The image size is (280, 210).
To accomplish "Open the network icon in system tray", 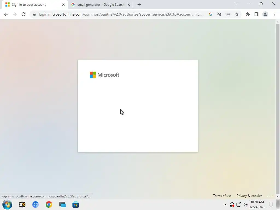I will [238, 205].
